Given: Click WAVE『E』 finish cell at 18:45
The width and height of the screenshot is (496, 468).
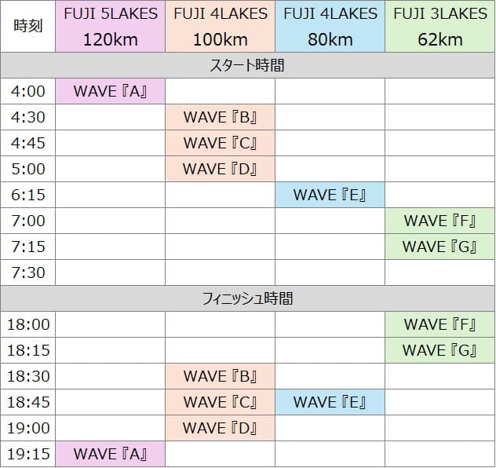Looking at the screenshot, I should (x=330, y=402).
